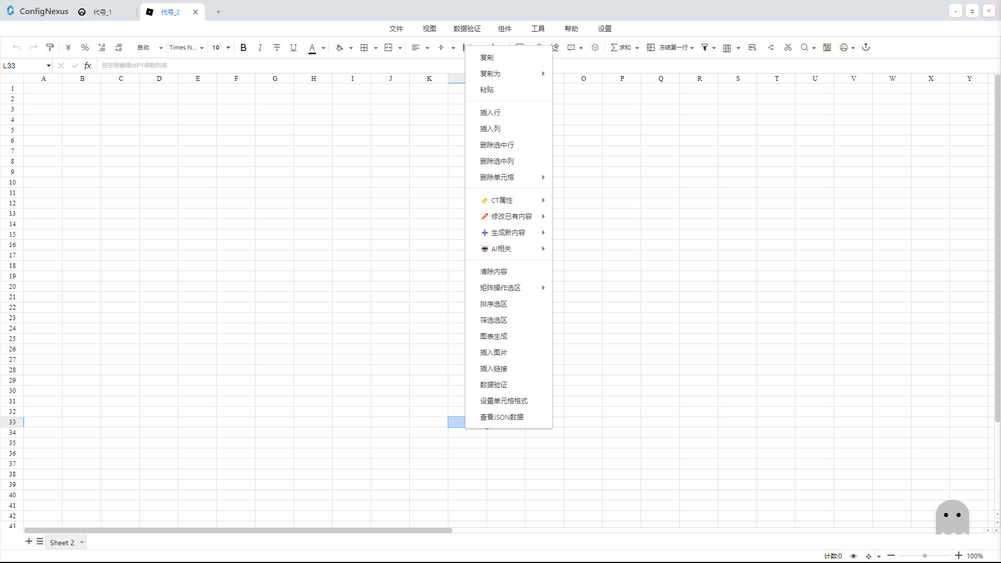Choose 插入行 from the context menu

490,113
